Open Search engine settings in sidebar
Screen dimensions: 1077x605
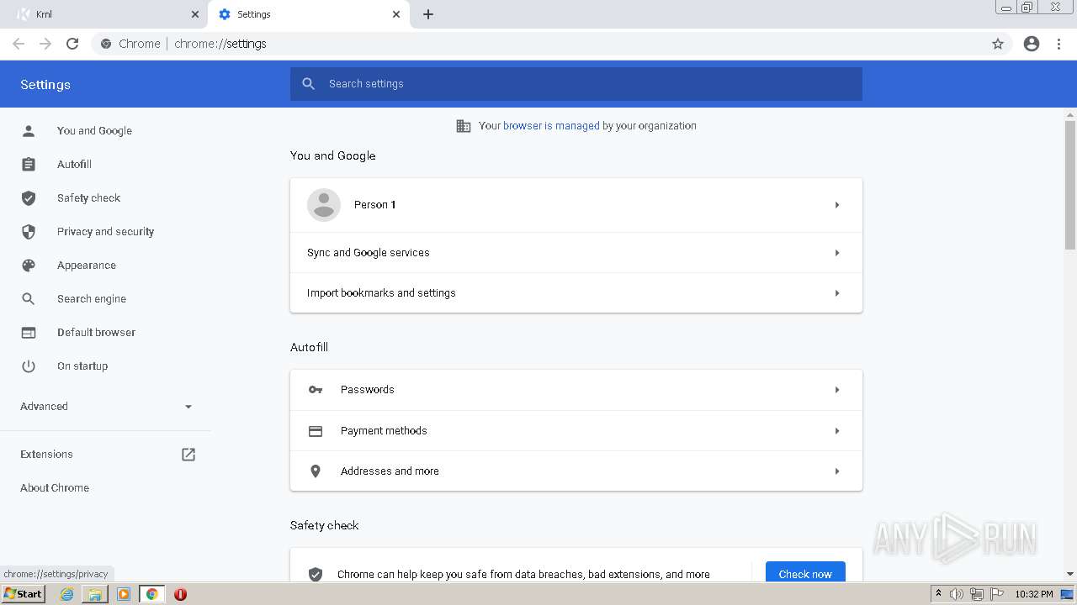pyautogui.click(x=92, y=298)
